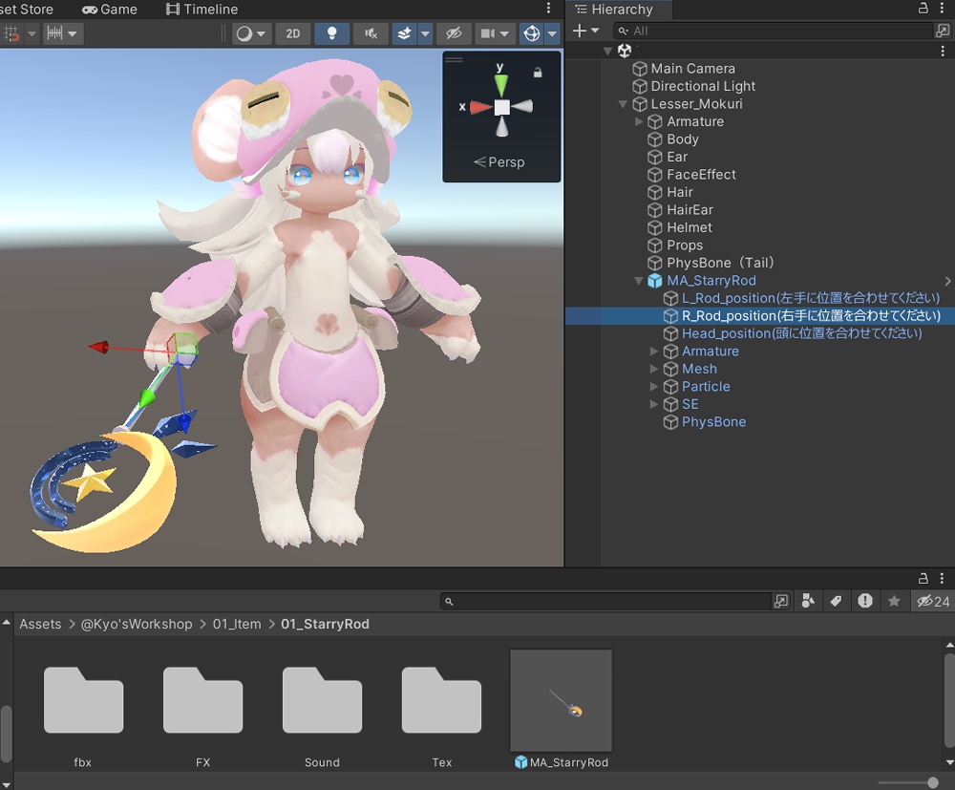Lock the Project panel
This screenshot has width=955, height=790.
point(923,578)
